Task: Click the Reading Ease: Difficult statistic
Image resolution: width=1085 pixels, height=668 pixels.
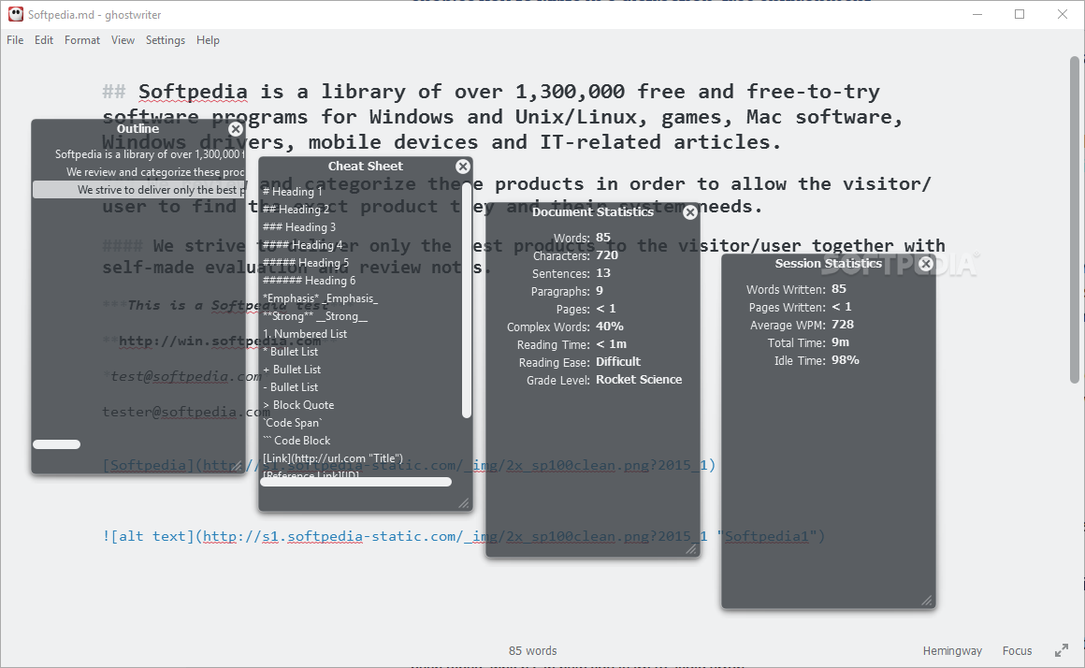Action: (580, 362)
